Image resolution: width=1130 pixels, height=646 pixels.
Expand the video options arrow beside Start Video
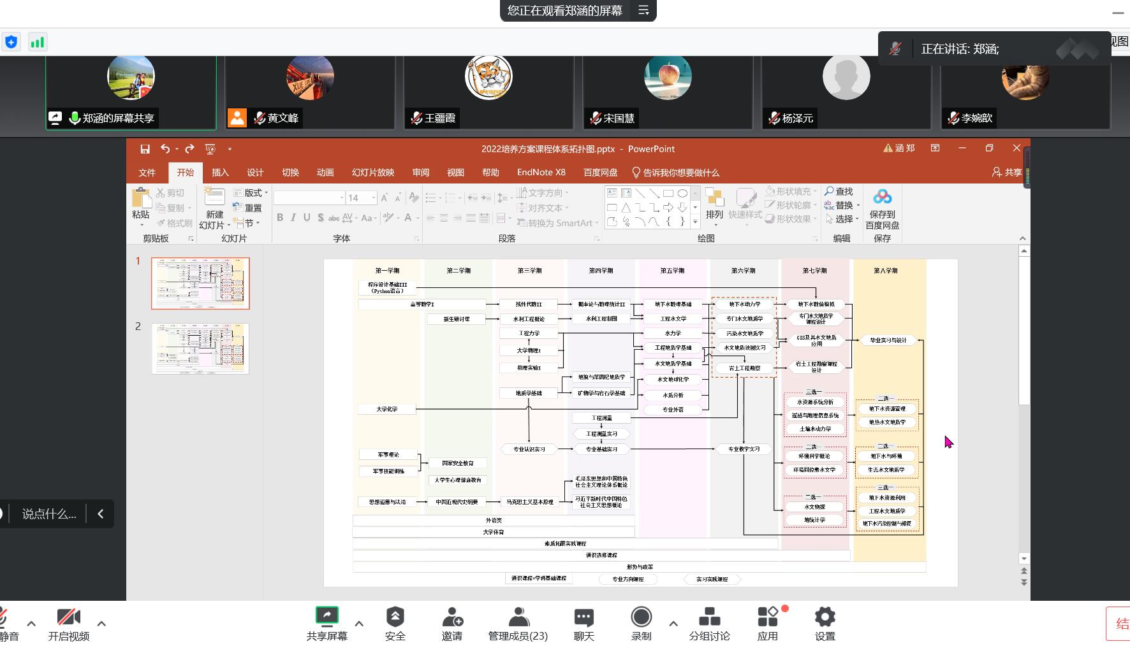click(x=101, y=624)
